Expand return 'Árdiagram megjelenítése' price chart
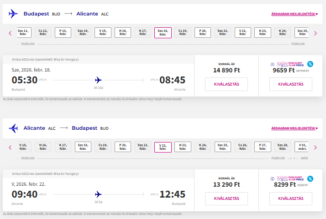This screenshot has width=326, height=219. pyautogui.click(x=294, y=128)
